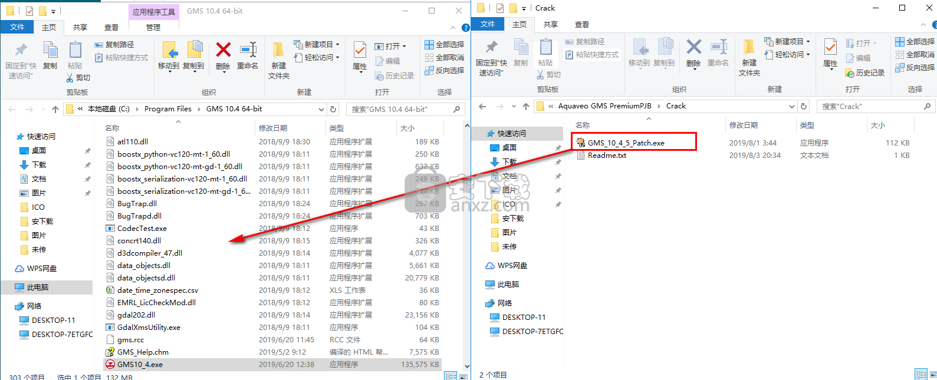Click Cut in GMS window ribbon

tap(78, 78)
